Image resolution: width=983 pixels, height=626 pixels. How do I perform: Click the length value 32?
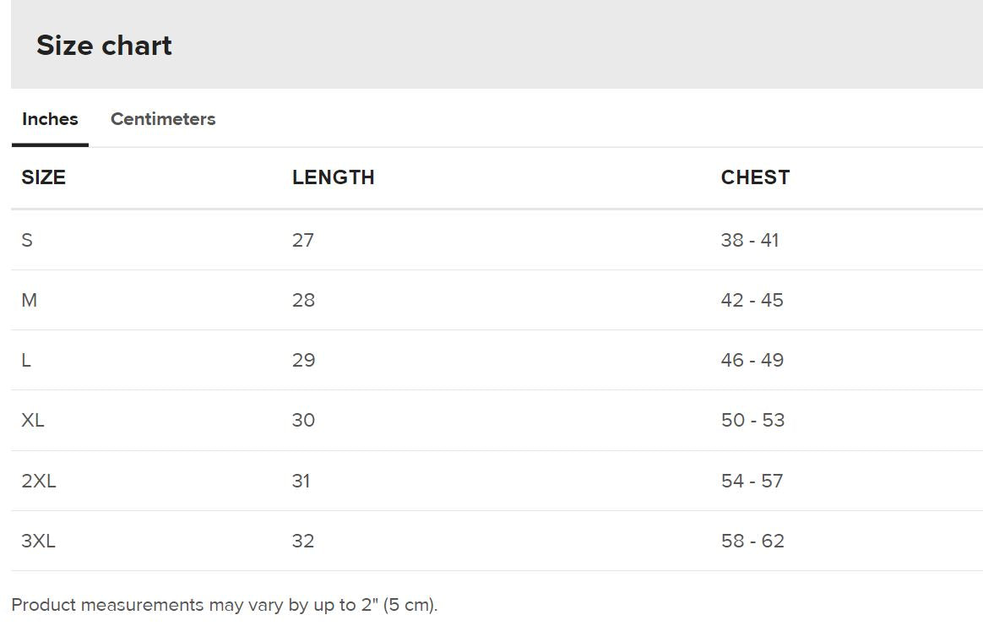tap(303, 541)
